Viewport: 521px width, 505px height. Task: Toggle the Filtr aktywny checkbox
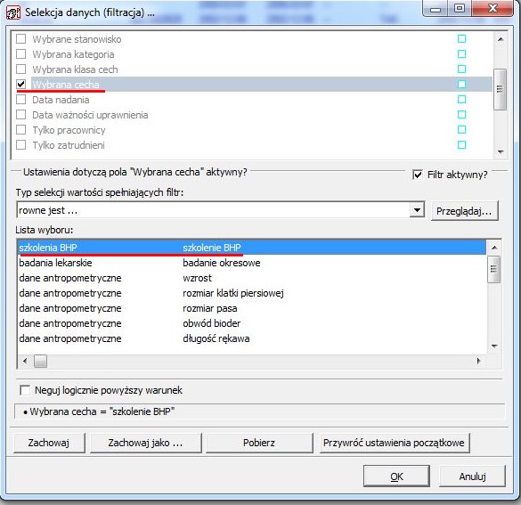(418, 175)
